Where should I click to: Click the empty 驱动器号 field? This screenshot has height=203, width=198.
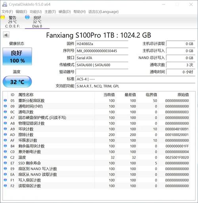coord(102,72)
